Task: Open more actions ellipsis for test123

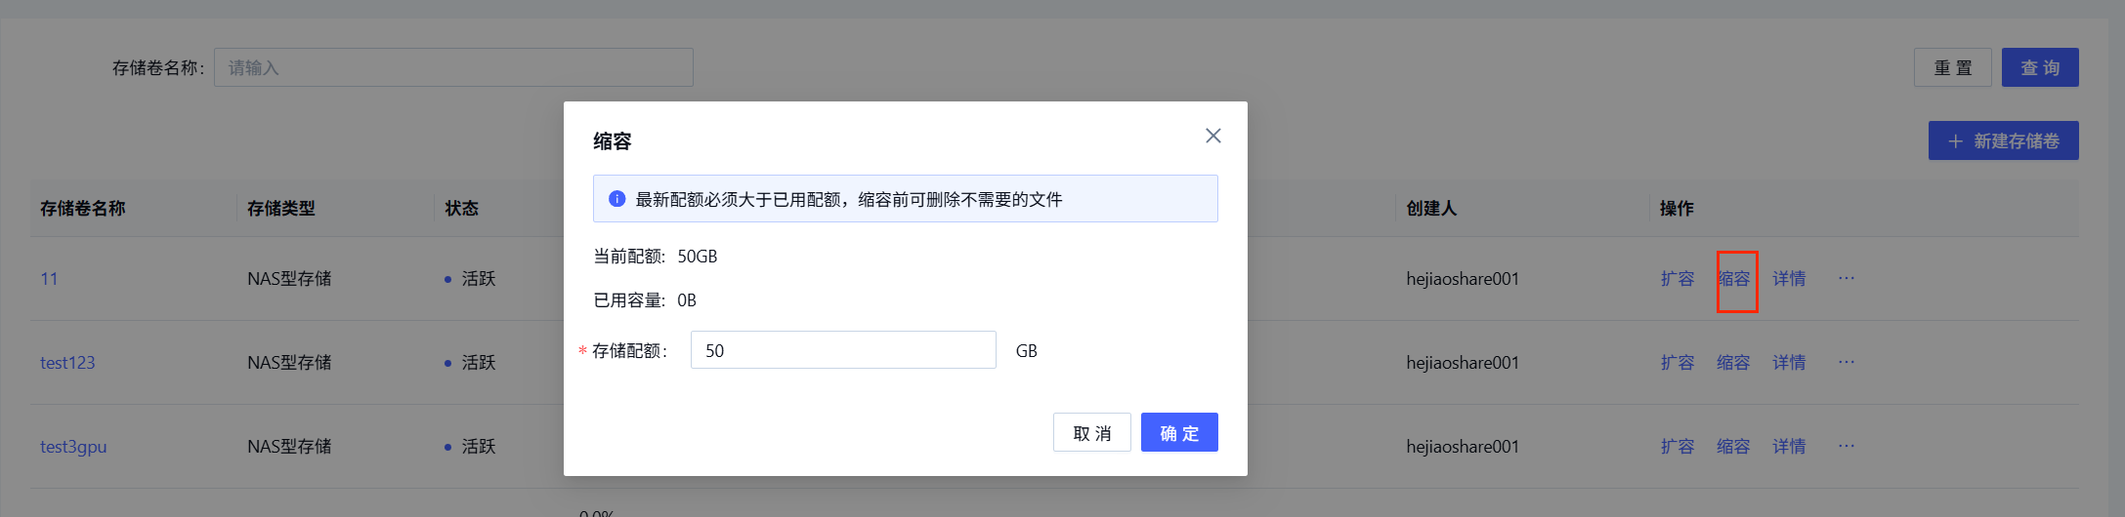Action: tap(1846, 363)
